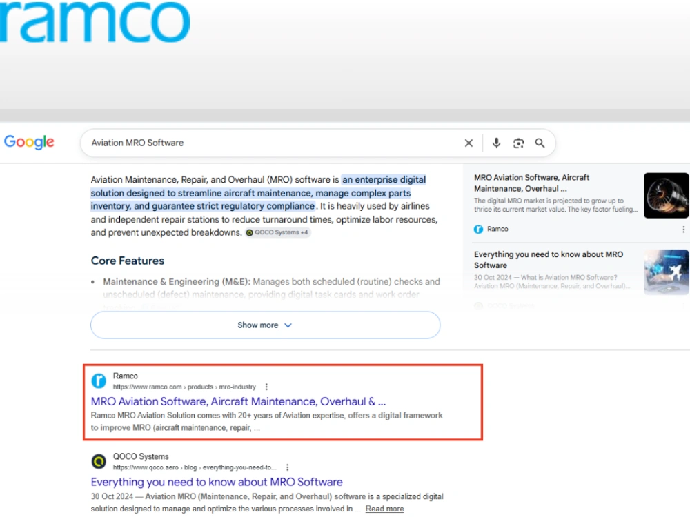
Task: Open sidebar Ramco card three-dot menu
Action: click(683, 229)
